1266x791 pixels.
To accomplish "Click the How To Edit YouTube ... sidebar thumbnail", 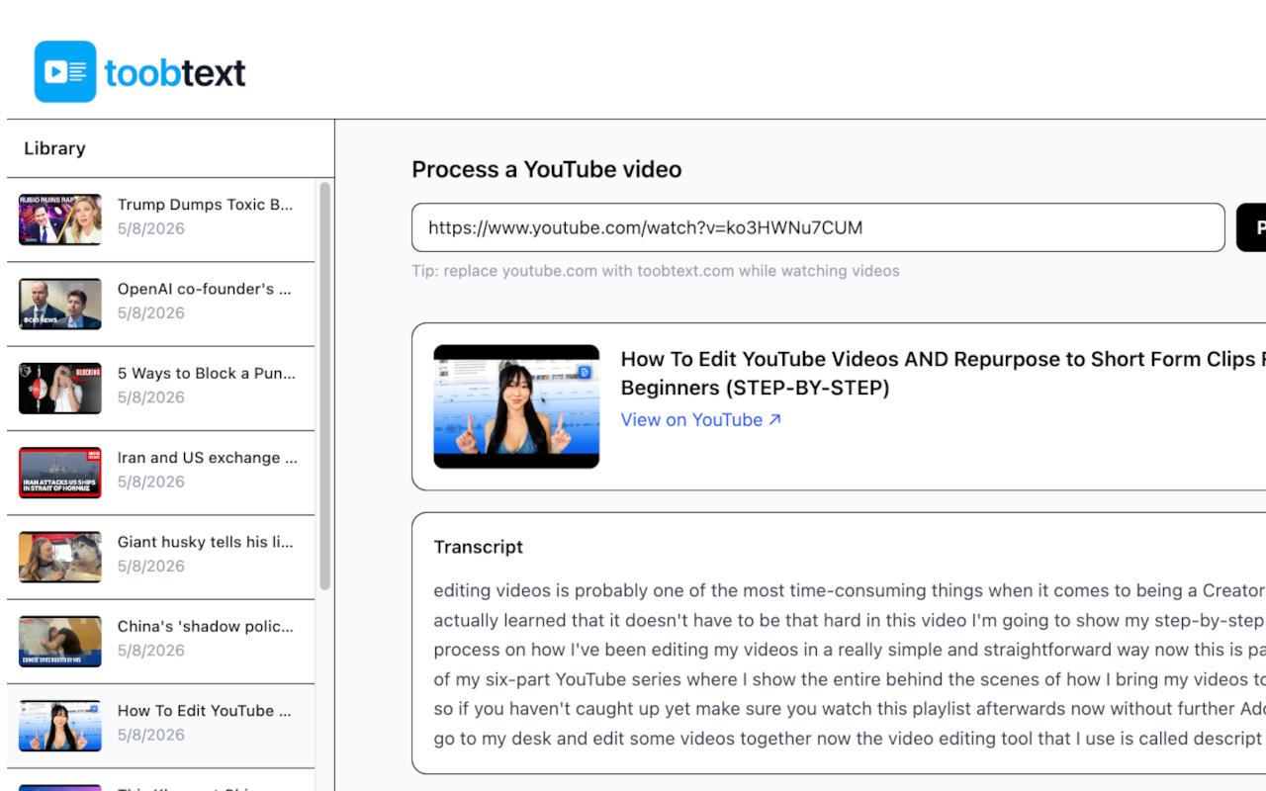I will click(x=60, y=726).
